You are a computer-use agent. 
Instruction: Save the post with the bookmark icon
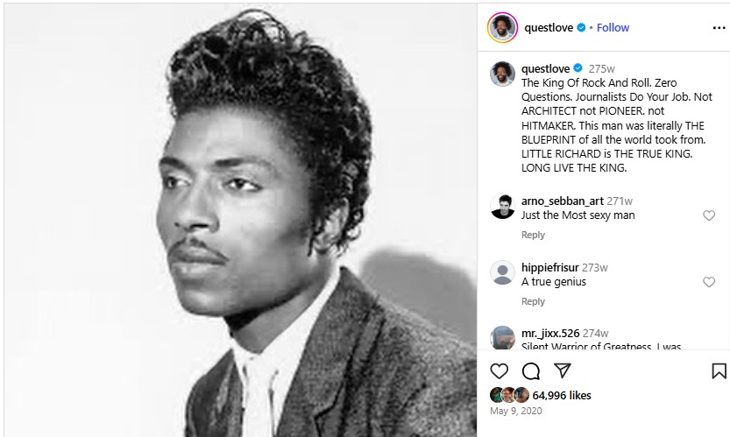(719, 371)
